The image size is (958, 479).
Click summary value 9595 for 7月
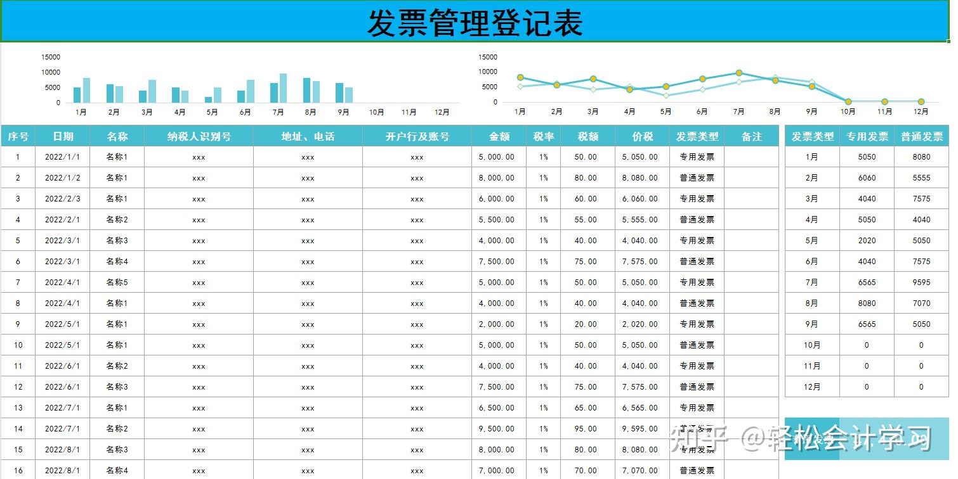(x=921, y=283)
